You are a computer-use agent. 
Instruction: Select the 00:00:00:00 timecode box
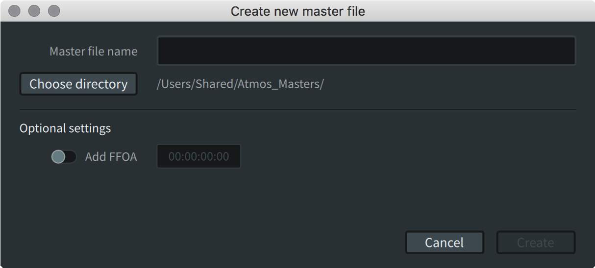coord(198,157)
